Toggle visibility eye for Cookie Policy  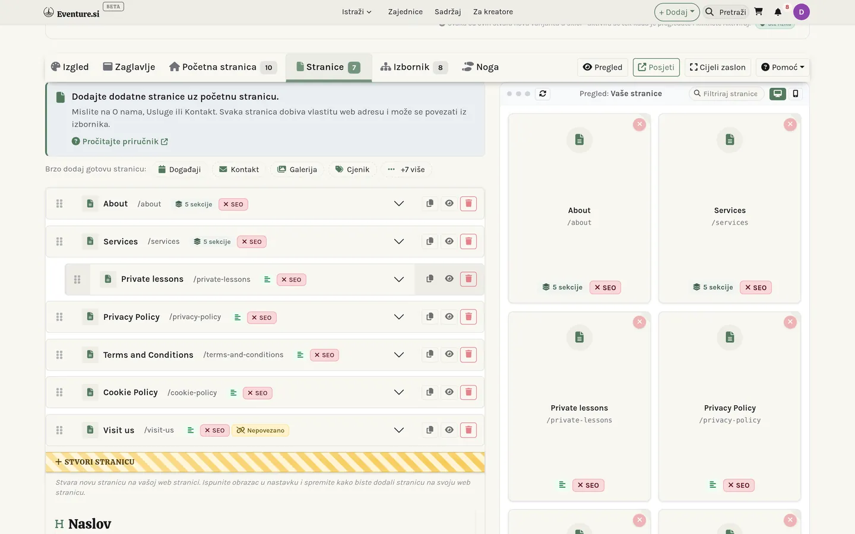pyautogui.click(x=449, y=392)
